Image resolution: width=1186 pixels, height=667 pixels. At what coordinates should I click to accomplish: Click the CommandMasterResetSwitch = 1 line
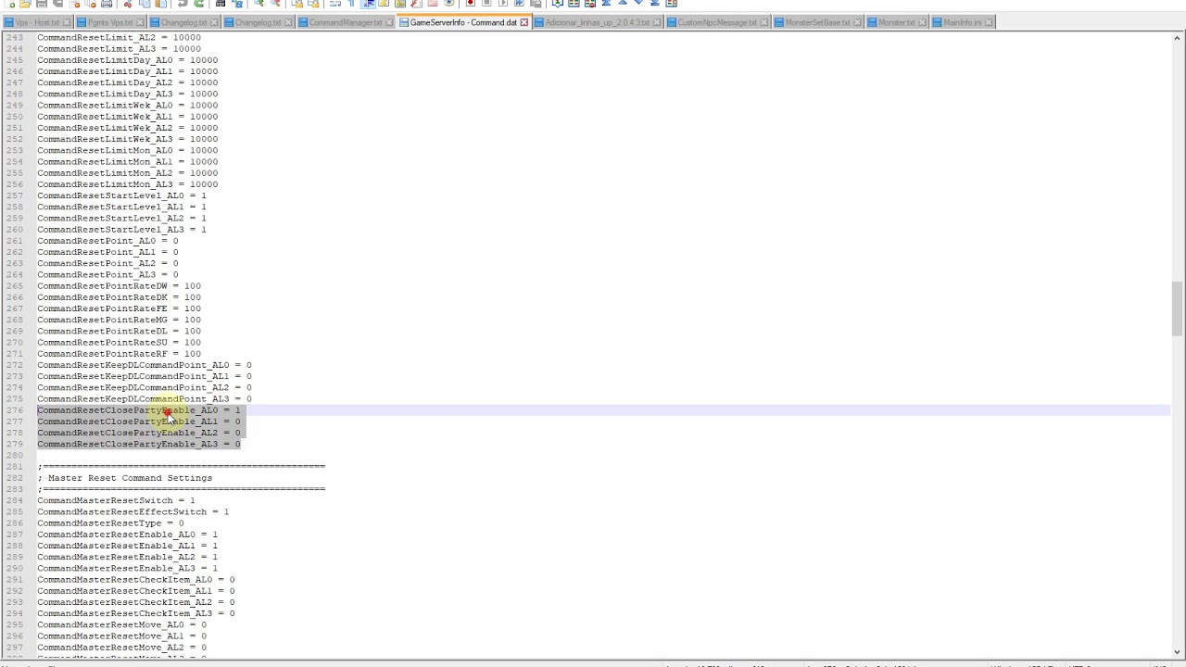pyautogui.click(x=116, y=500)
